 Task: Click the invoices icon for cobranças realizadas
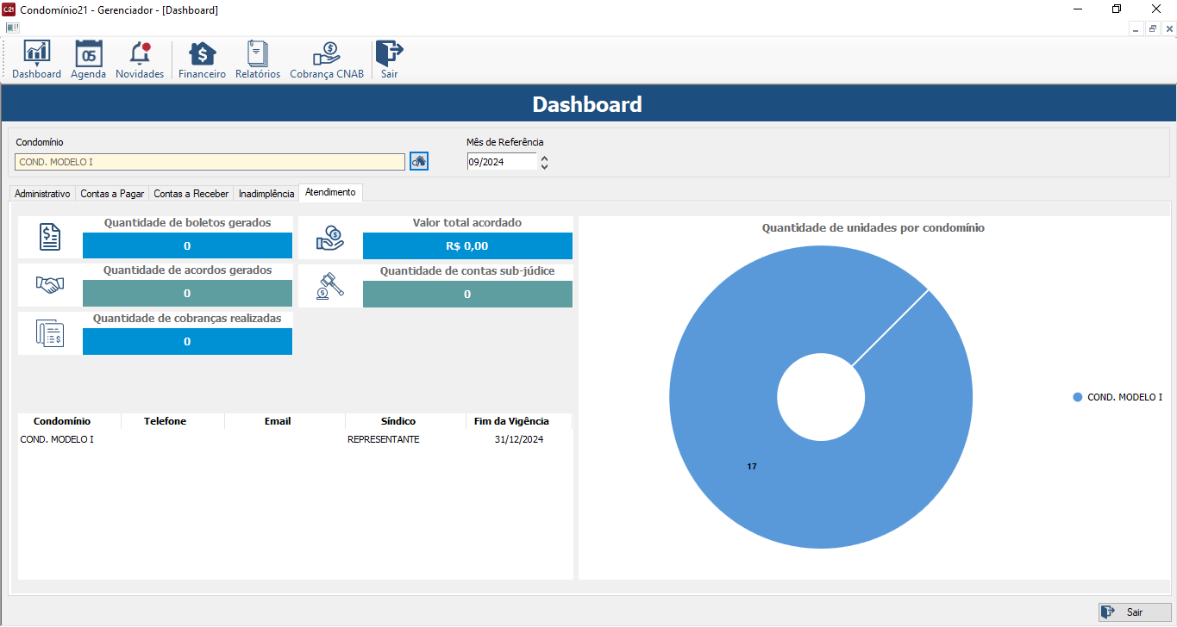[x=50, y=333]
